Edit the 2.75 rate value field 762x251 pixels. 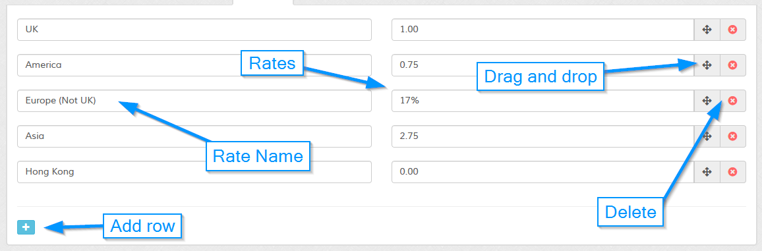(x=543, y=136)
